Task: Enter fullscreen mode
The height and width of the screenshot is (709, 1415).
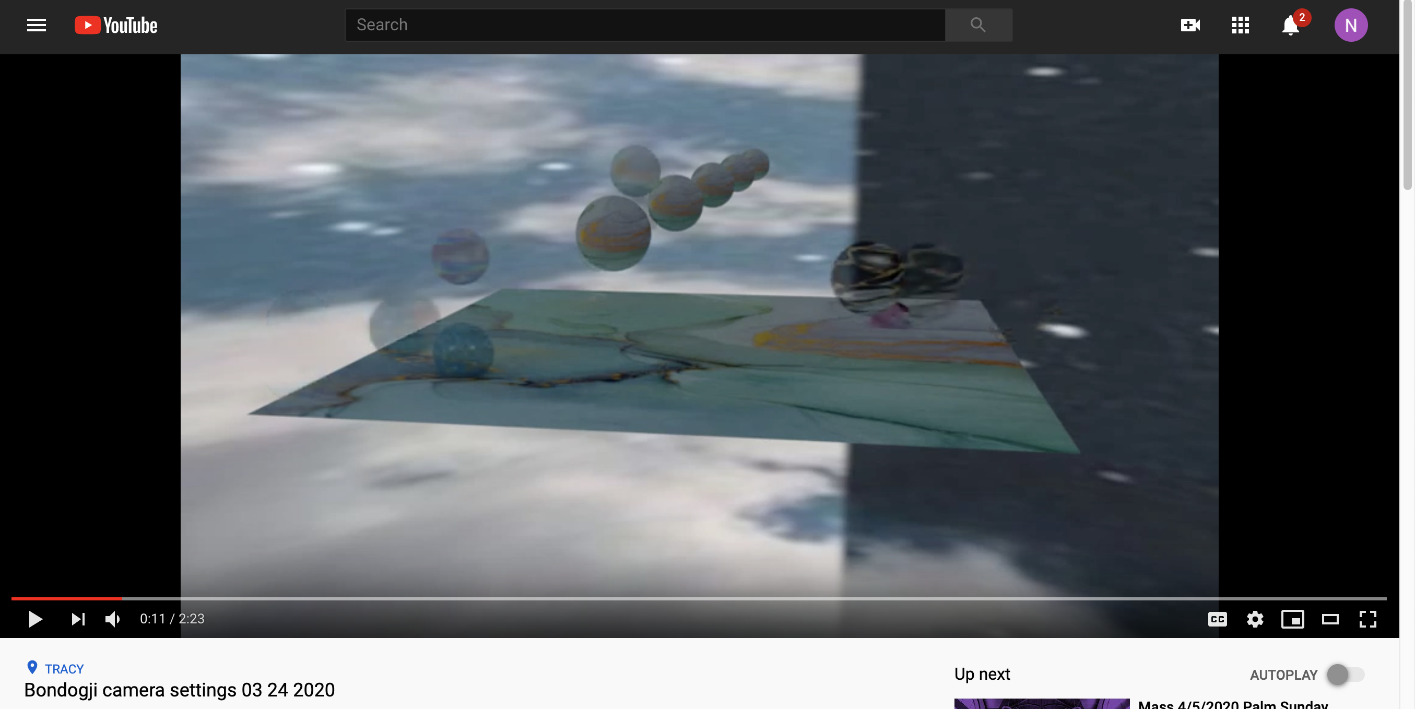Action: pos(1368,619)
